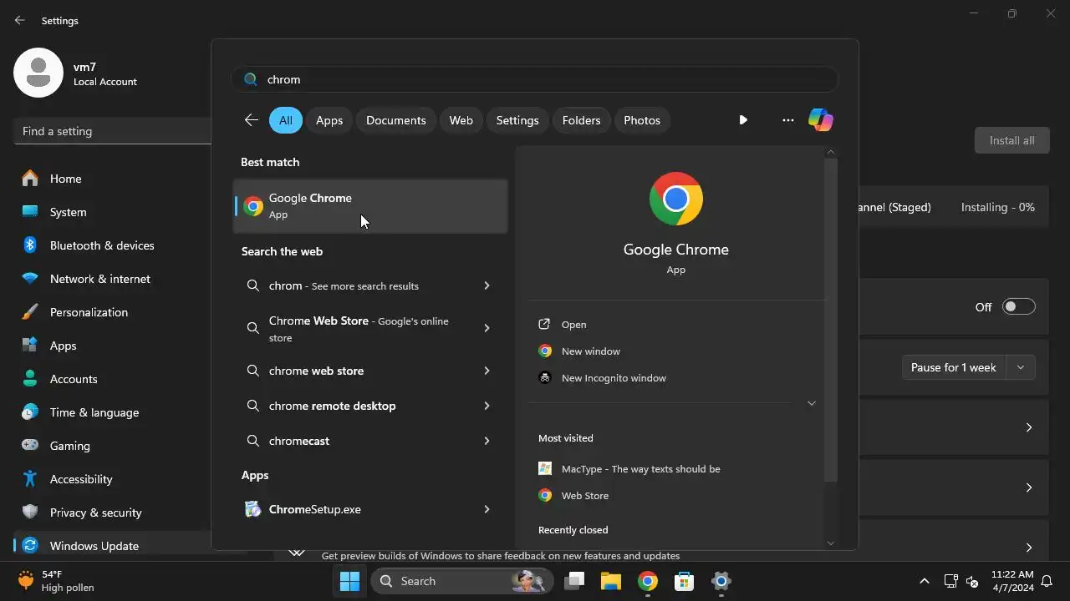Open Pause for 1 week dropdown arrow
Screen dimensions: 1070x601
click(x=1021, y=367)
